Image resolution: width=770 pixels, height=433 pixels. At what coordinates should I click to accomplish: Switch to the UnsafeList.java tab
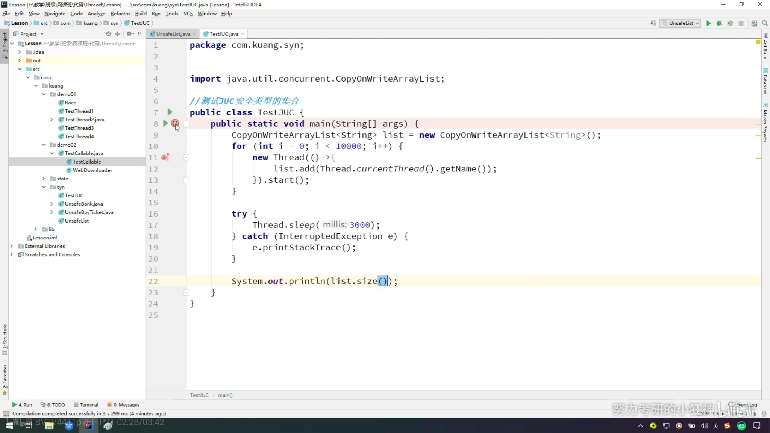click(173, 34)
